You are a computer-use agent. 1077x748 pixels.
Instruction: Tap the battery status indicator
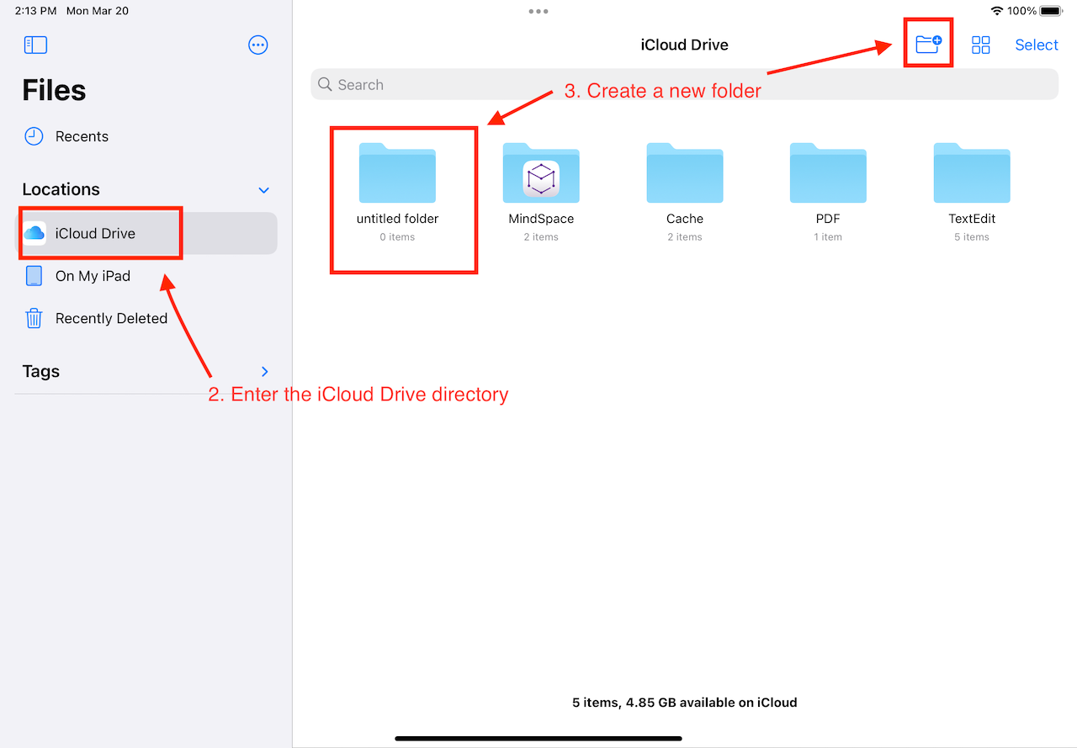[x=1052, y=11]
